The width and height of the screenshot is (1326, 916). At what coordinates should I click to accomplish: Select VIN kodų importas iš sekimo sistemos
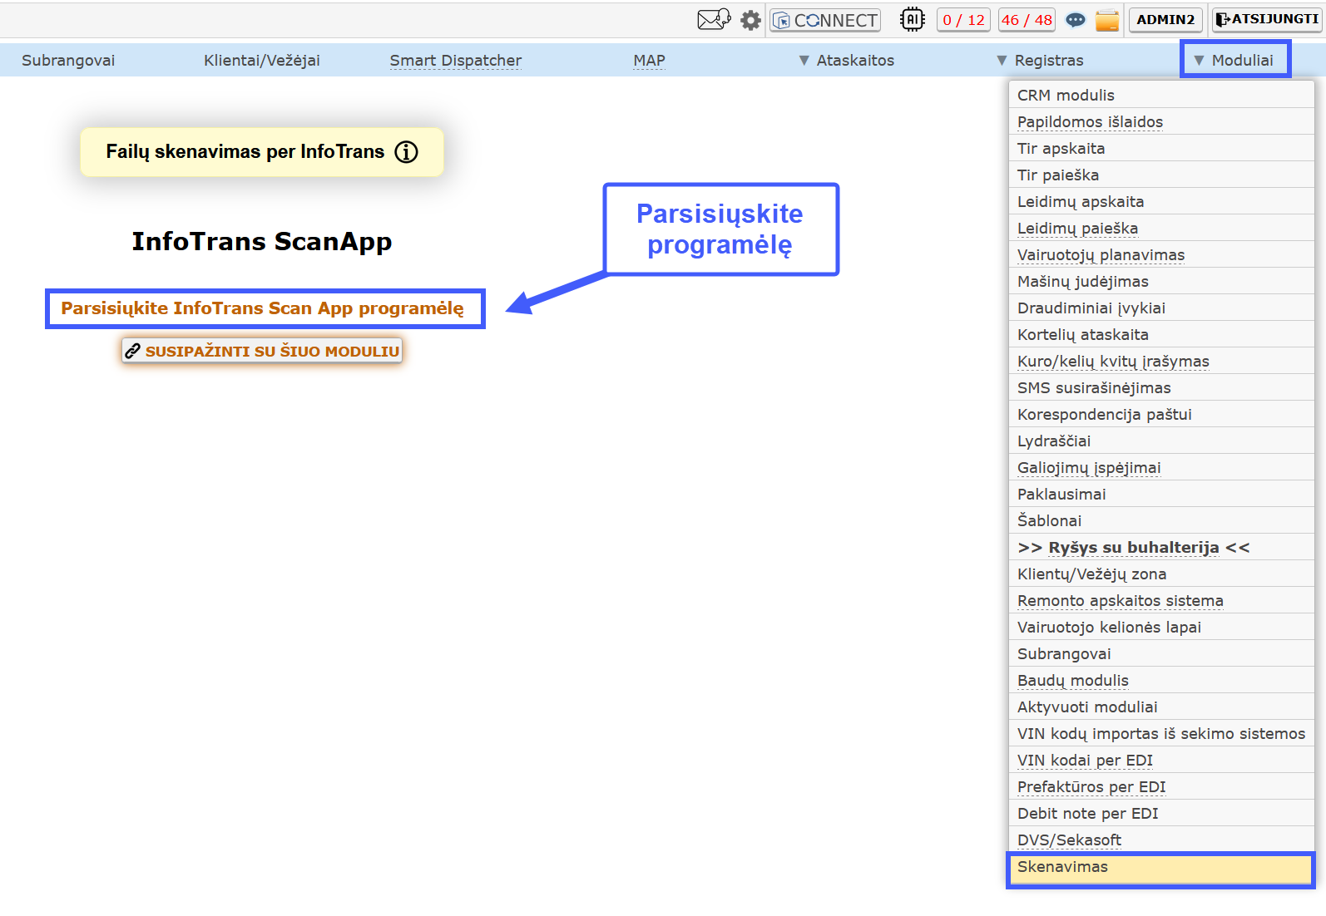click(x=1160, y=733)
